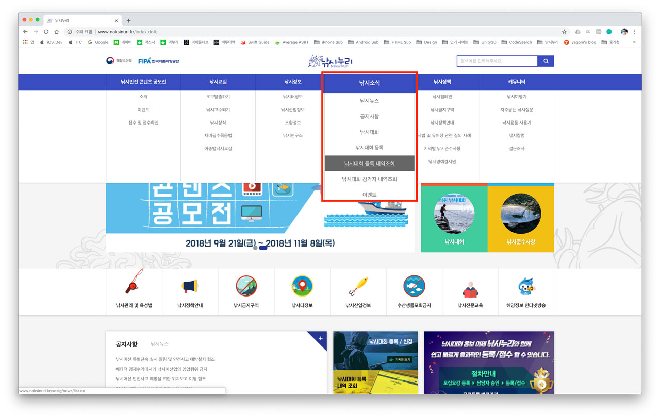Viewport: 660px width, 418px height.
Task: Select the 낚시금지구역 prohibited icon
Action: 246,286
